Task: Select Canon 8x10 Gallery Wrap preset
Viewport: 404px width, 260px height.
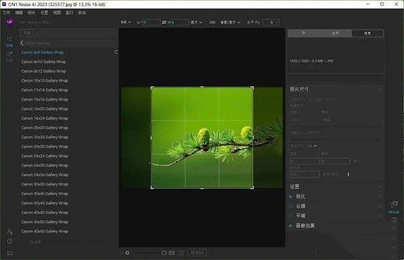Action: [44, 62]
